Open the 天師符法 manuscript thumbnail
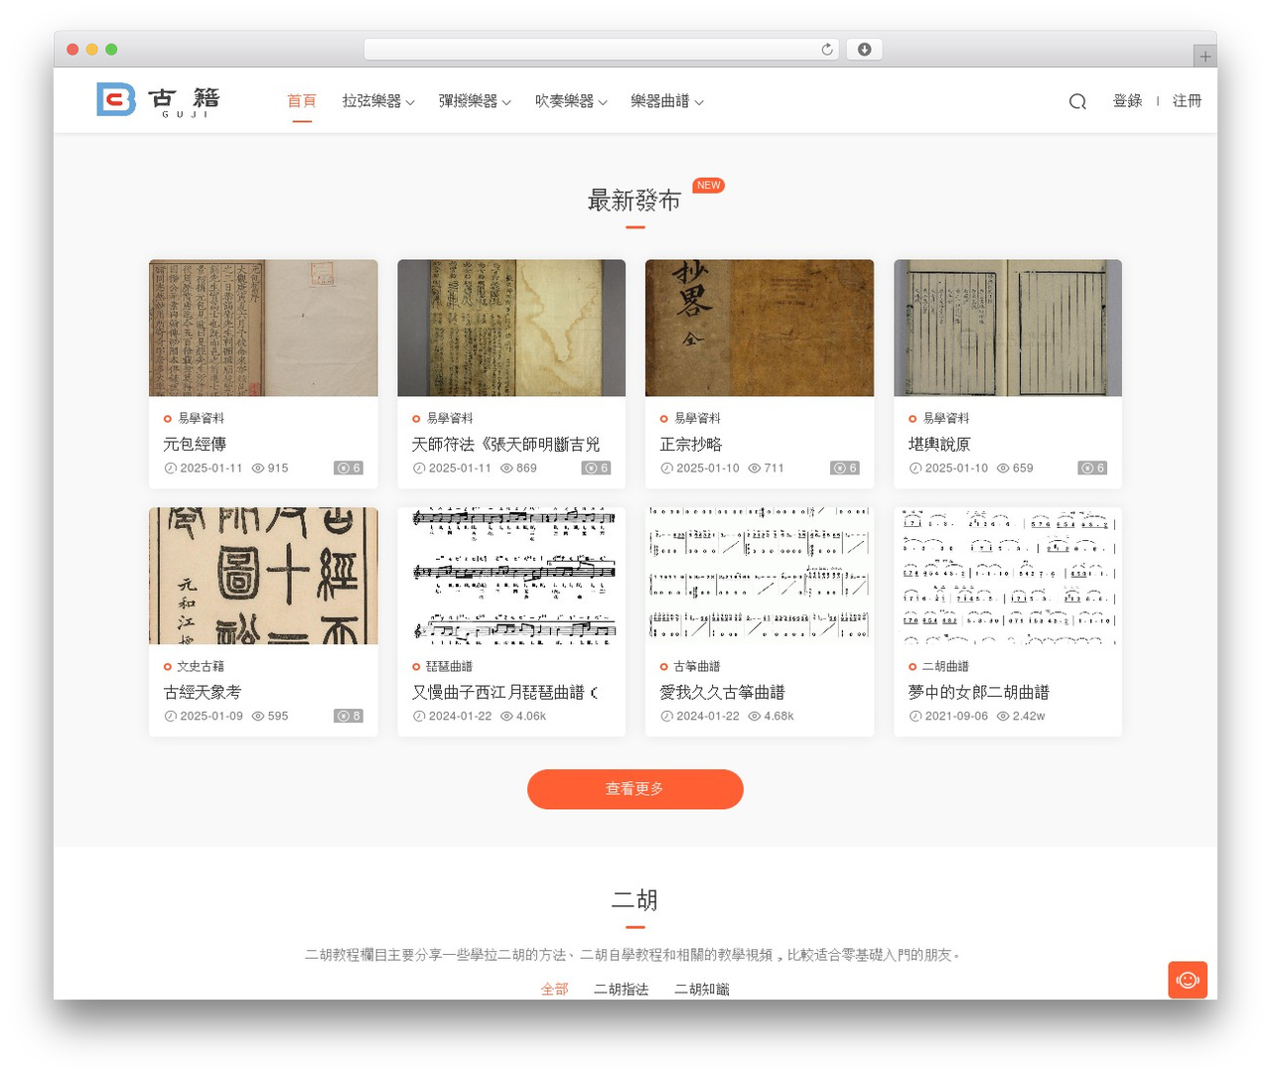The width and height of the screenshot is (1271, 1076). [x=511, y=328]
